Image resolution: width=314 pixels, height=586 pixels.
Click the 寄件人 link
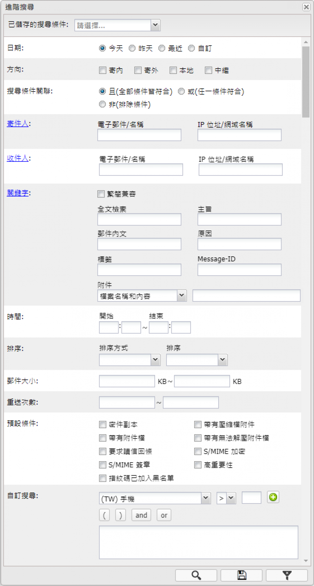click(x=18, y=124)
